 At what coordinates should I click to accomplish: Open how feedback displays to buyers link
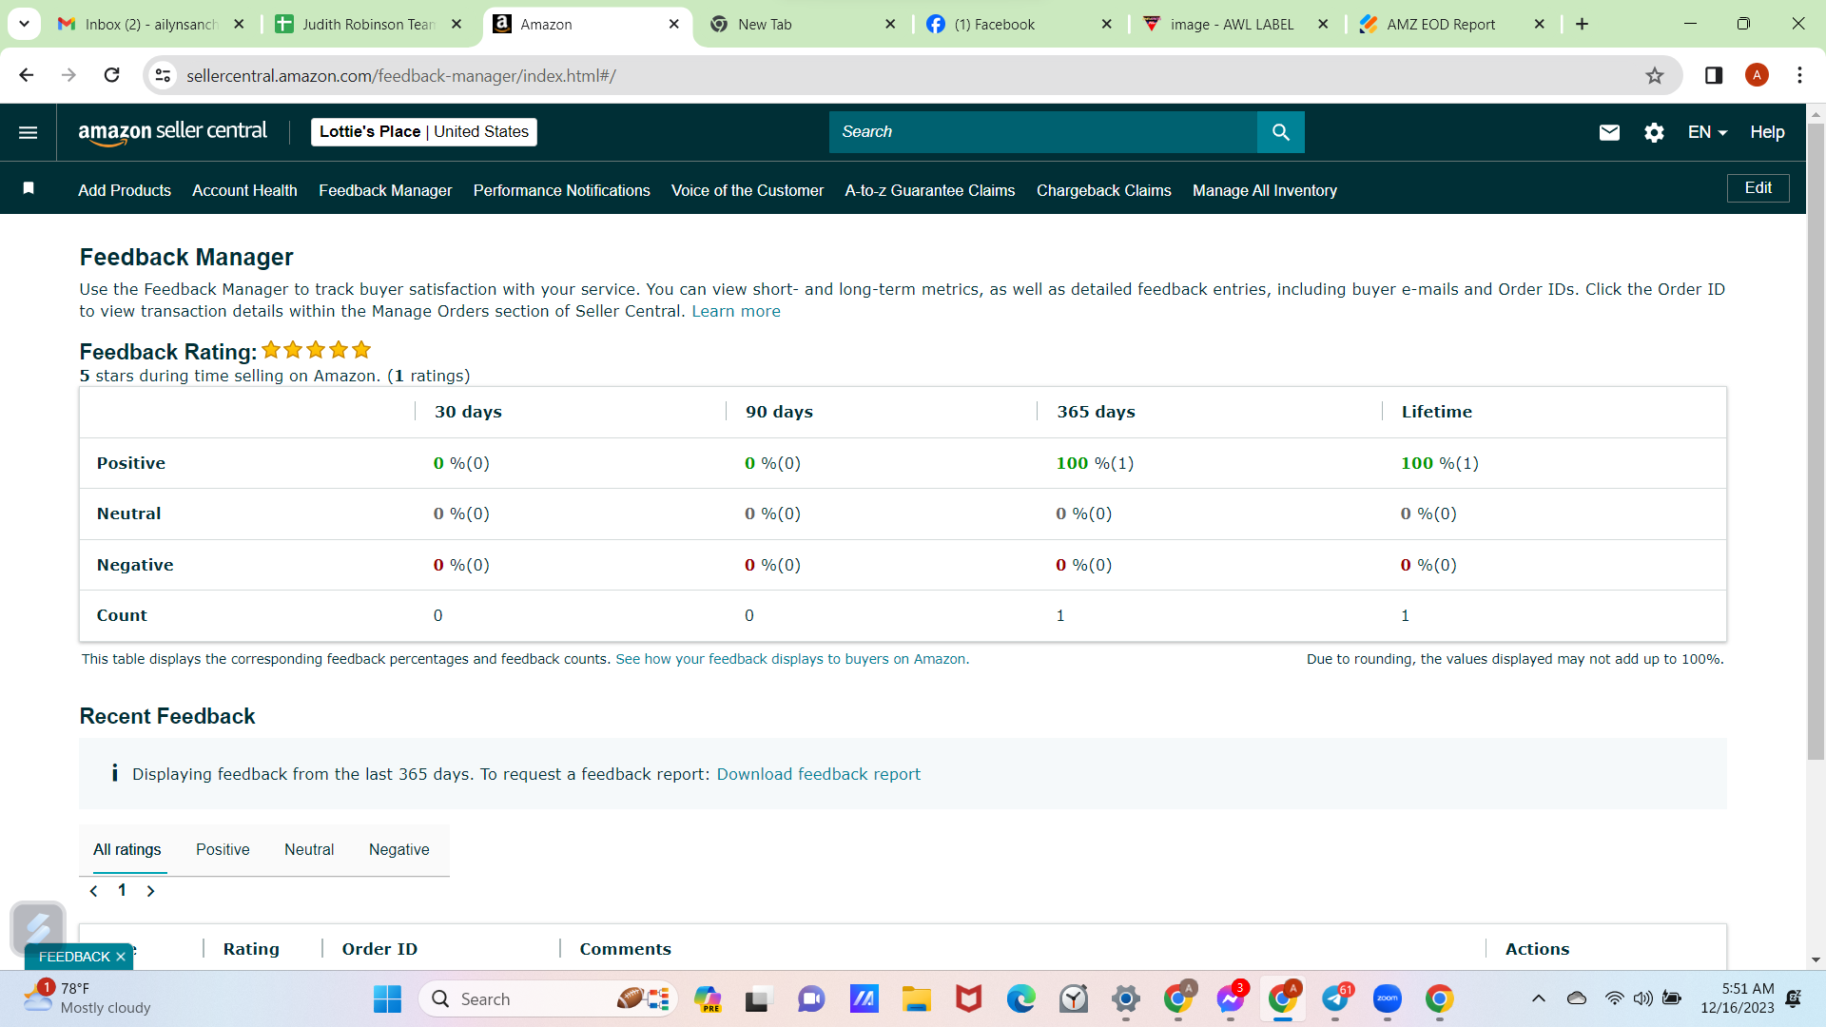(792, 659)
